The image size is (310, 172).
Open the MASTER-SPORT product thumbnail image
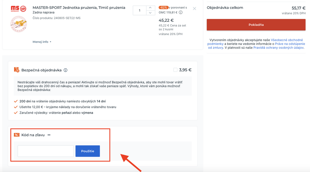pyautogui.click(x=19, y=25)
